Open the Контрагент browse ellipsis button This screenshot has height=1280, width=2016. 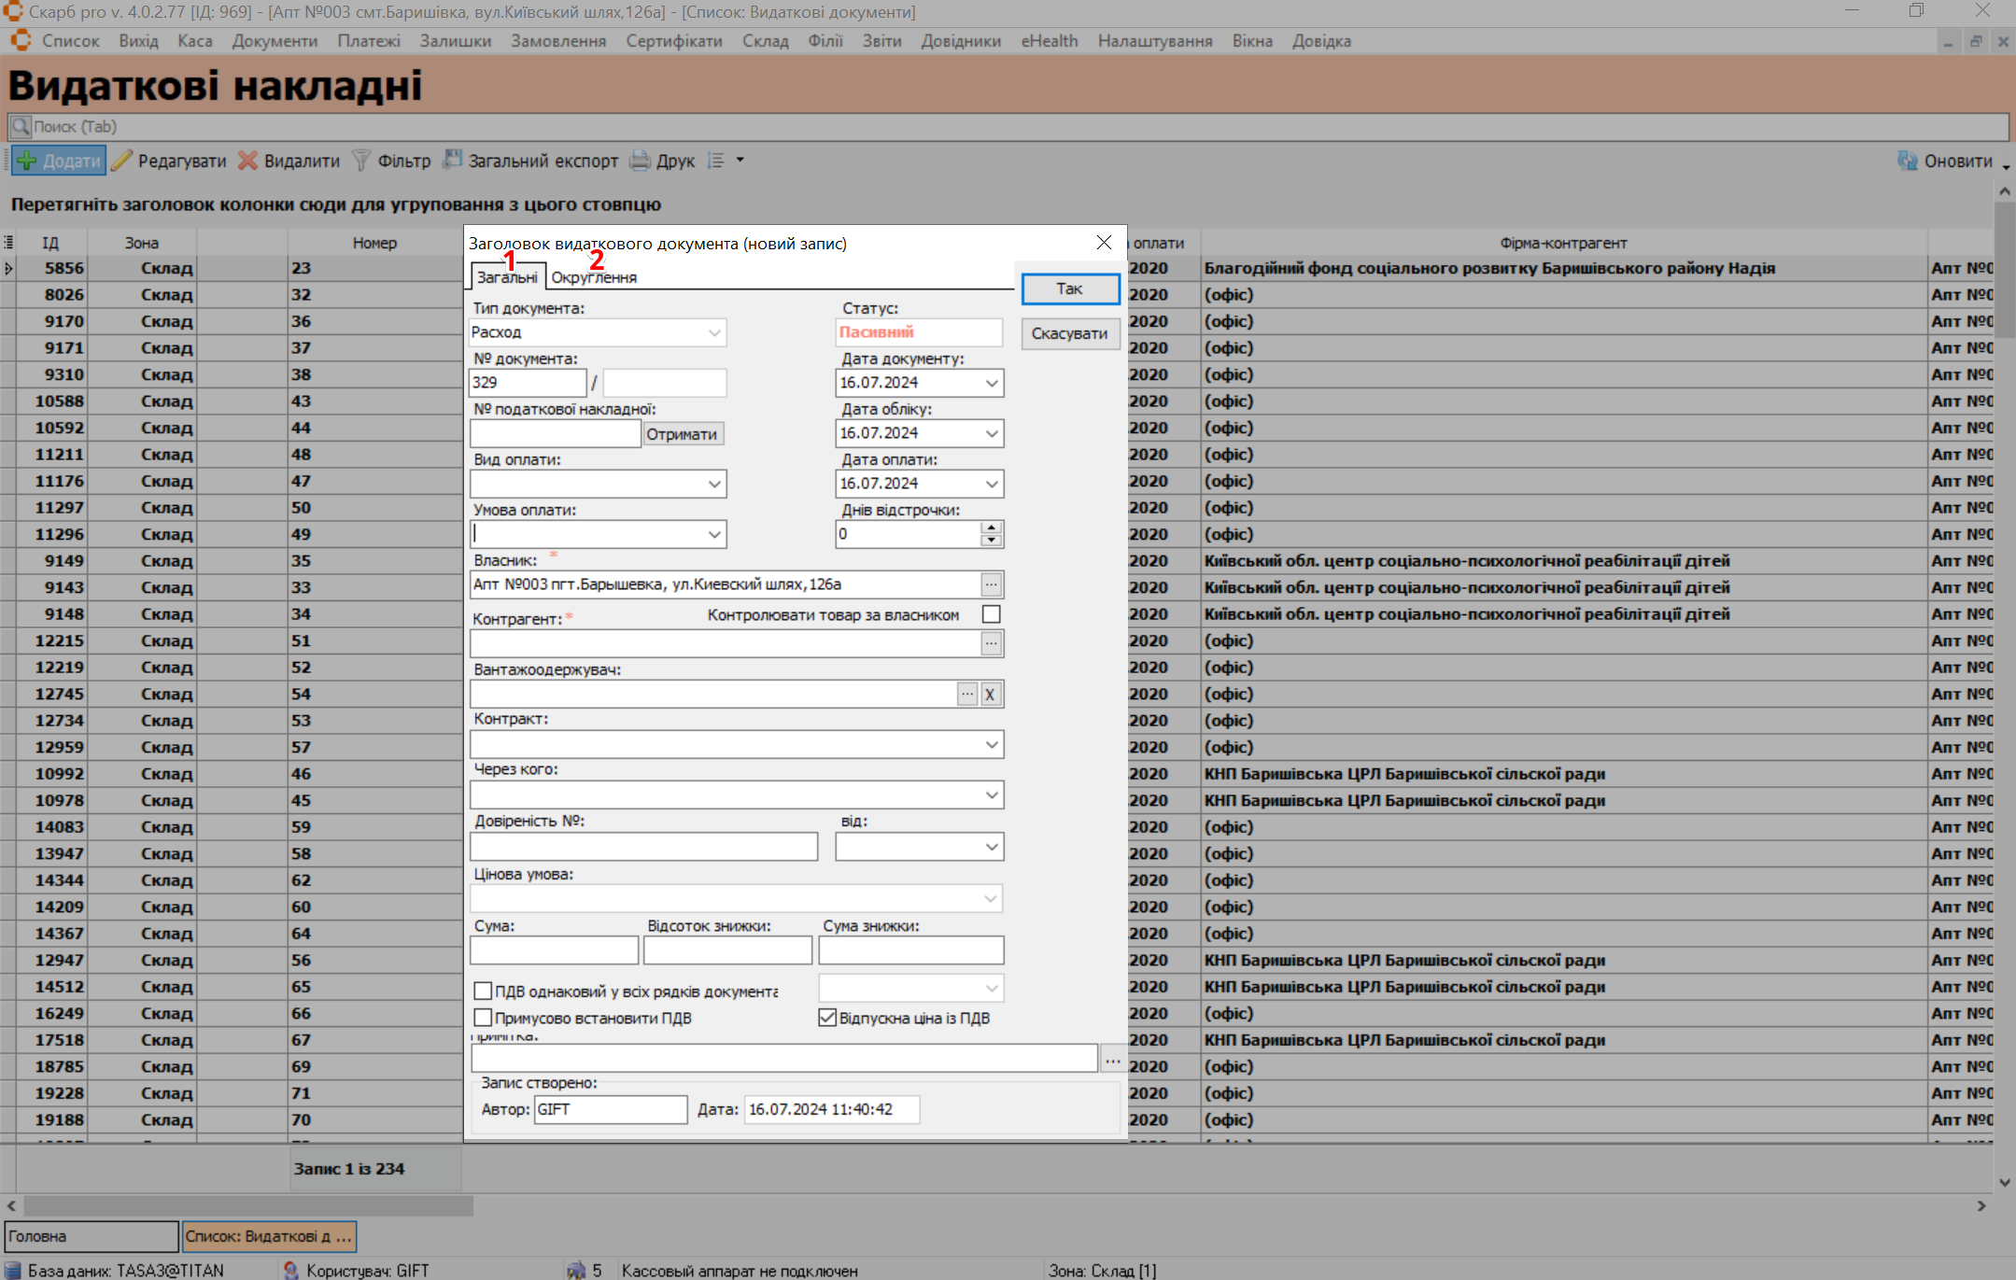pos(991,643)
